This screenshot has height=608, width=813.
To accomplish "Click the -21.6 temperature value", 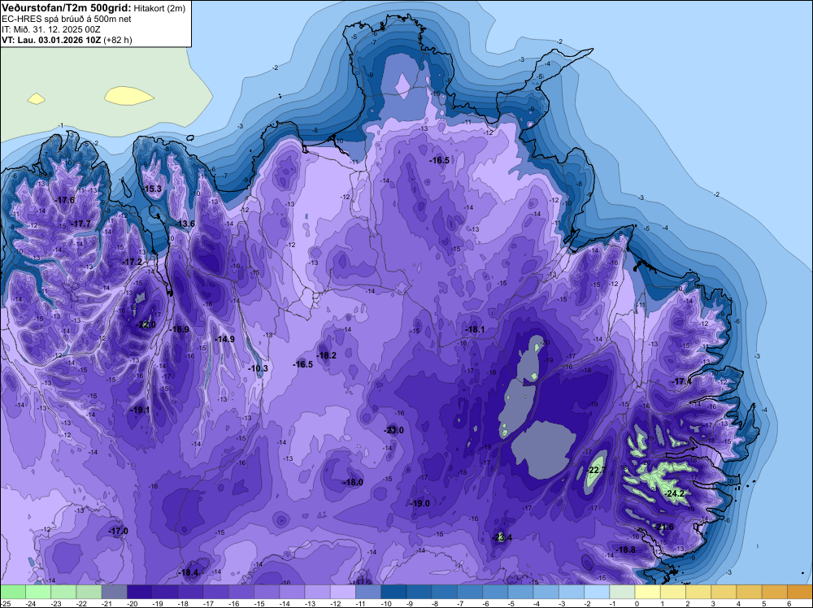I will tap(664, 528).
